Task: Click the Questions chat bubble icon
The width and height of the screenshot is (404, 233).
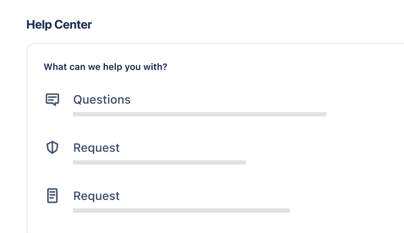Action: click(52, 99)
